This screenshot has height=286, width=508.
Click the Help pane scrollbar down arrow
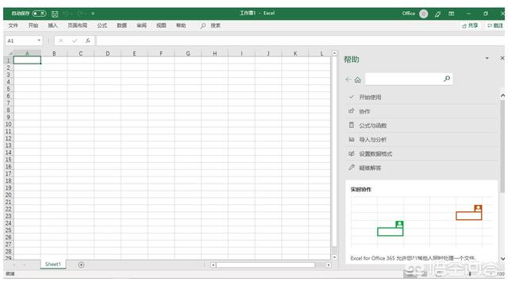(502, 259)
